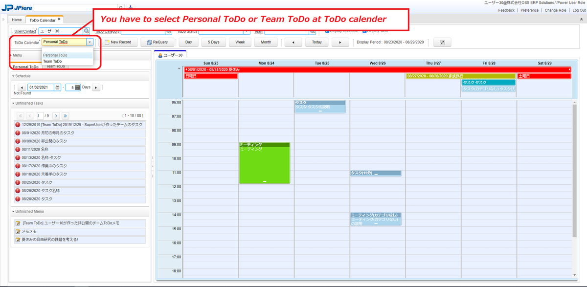Click the schedule start date field
The width and height of the screenshot is (587, 287).
coord(41,88)
